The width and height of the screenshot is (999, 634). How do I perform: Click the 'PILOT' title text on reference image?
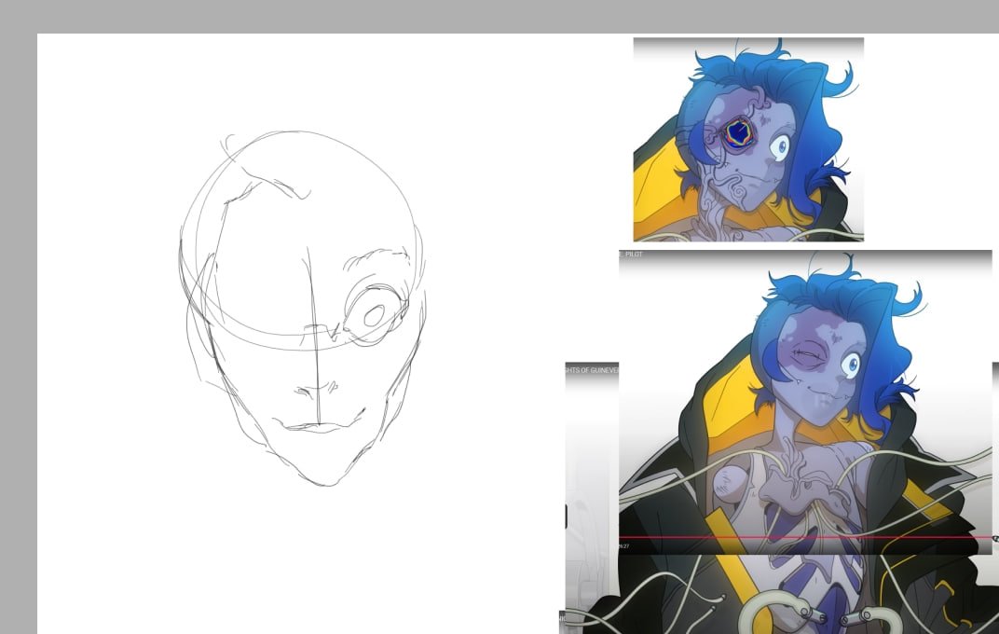pyautogui.click(x=634, y=255)
